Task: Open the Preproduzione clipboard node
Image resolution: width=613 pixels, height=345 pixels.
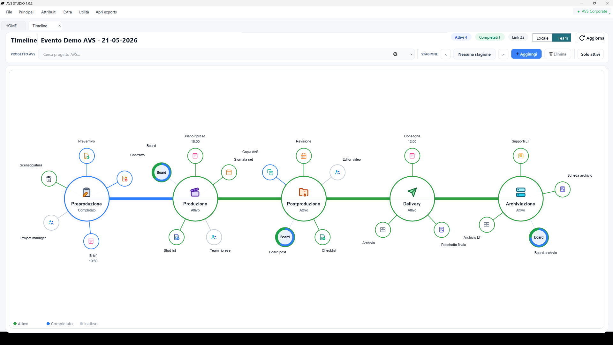Action: pos(87,199)
